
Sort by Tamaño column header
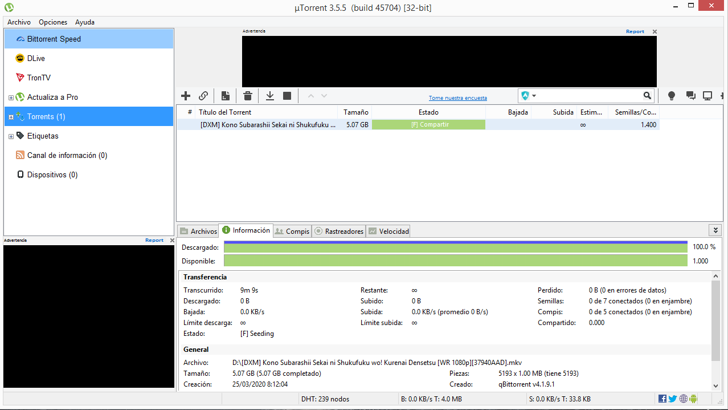355,112
